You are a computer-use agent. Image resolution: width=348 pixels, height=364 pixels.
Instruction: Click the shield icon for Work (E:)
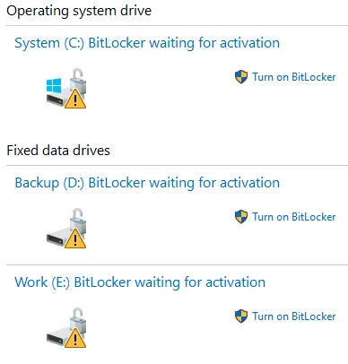(241, 316)
